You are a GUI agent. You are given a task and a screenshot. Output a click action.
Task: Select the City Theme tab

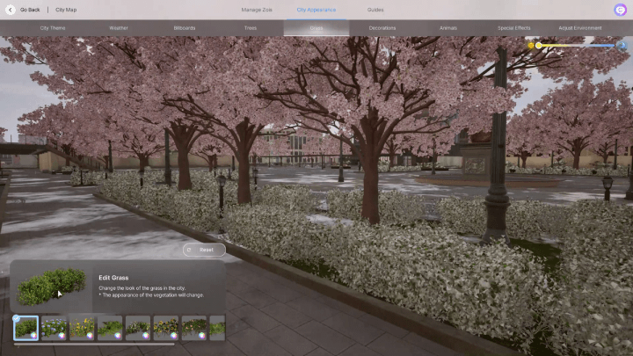(53, 28)
